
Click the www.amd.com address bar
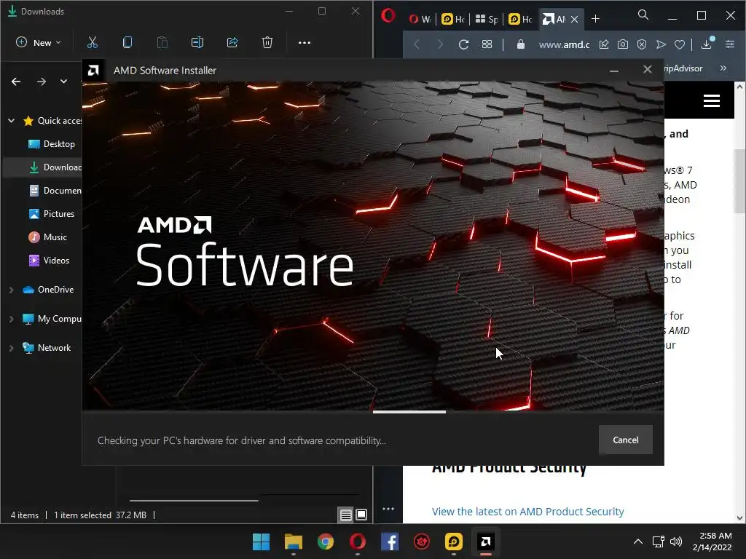(x=564, y=44)
